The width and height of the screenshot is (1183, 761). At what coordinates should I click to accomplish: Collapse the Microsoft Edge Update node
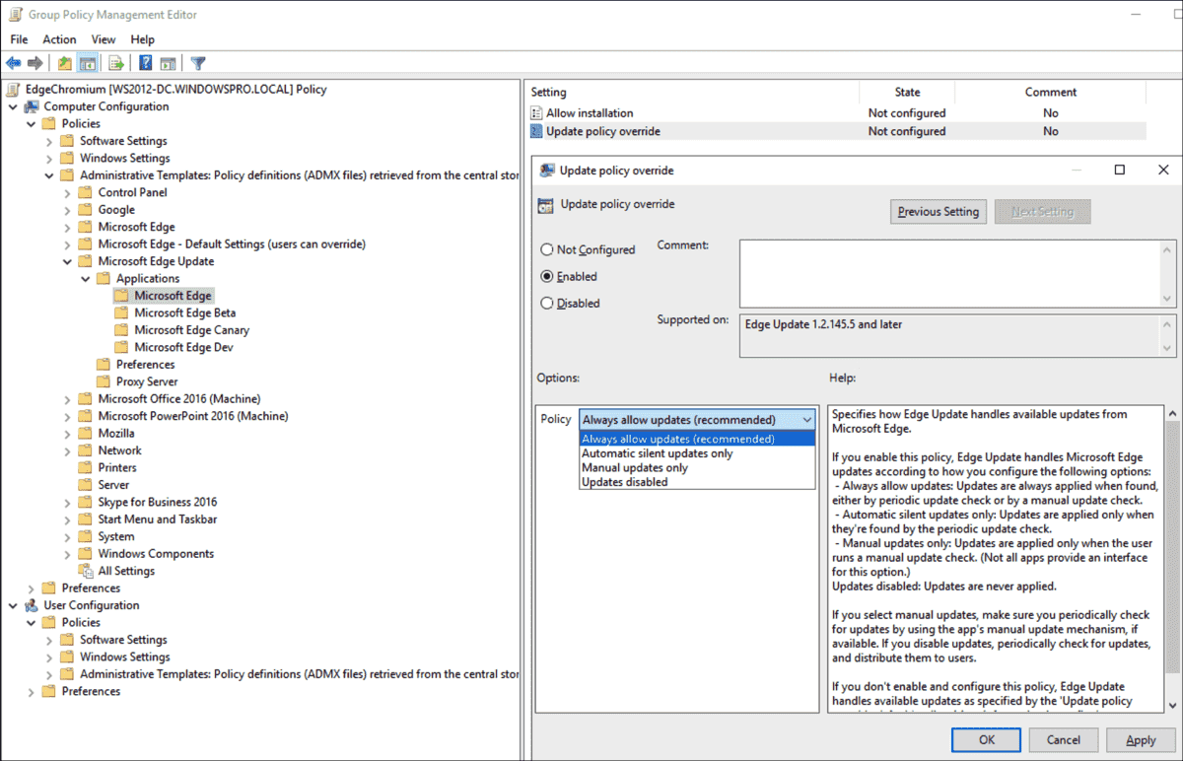coord(68,261)
